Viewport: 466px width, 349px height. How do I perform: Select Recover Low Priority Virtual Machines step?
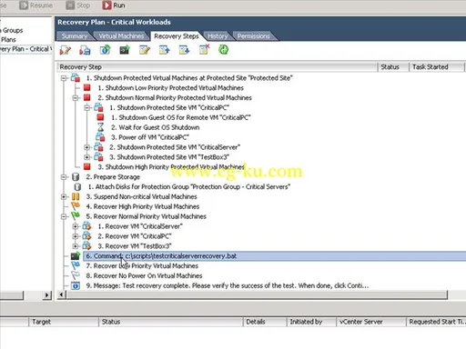(x=142, y=266)
